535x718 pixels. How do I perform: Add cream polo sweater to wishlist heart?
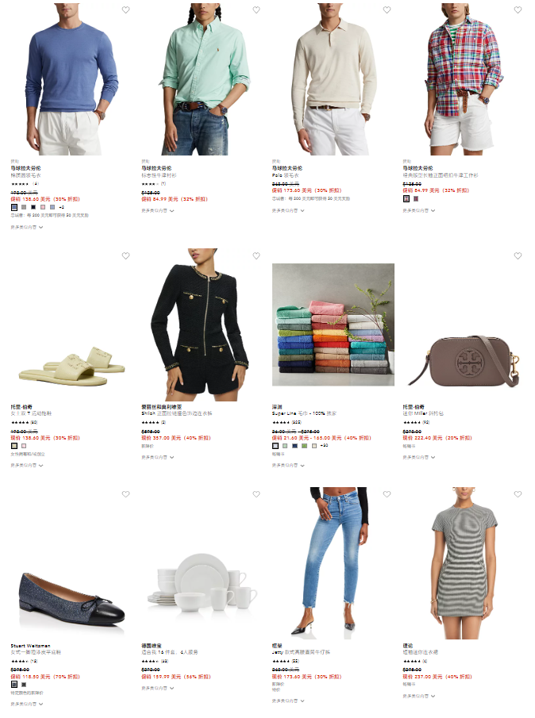pyautogui.click(x=387, y=10)
